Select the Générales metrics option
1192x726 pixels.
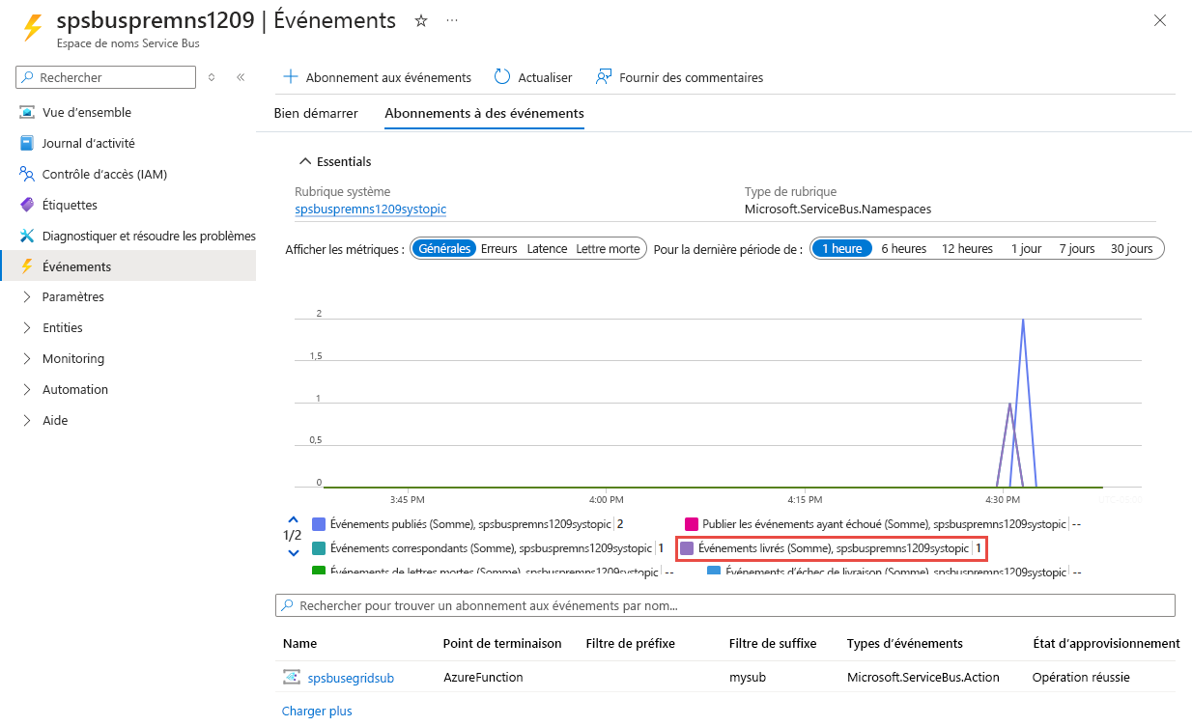pos(444,248)
